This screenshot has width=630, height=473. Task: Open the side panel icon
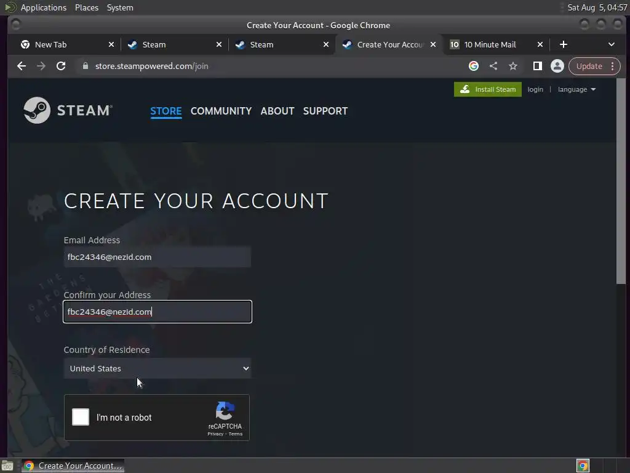tap(538, 66)
